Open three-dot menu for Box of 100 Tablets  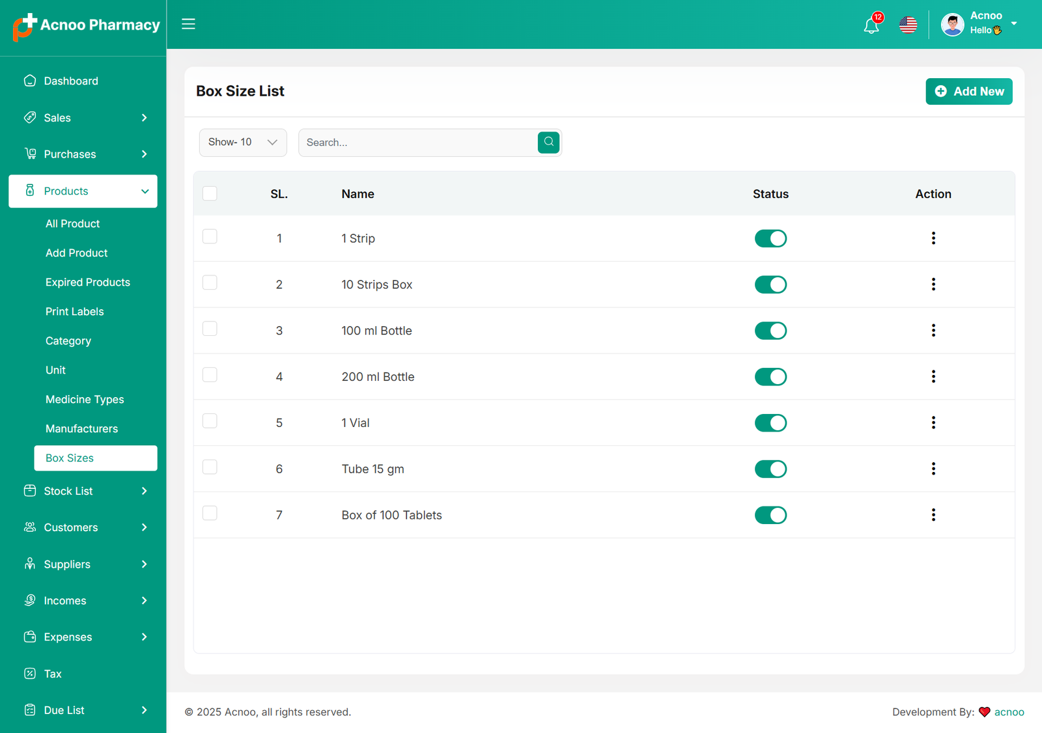(x=933, y=515)
